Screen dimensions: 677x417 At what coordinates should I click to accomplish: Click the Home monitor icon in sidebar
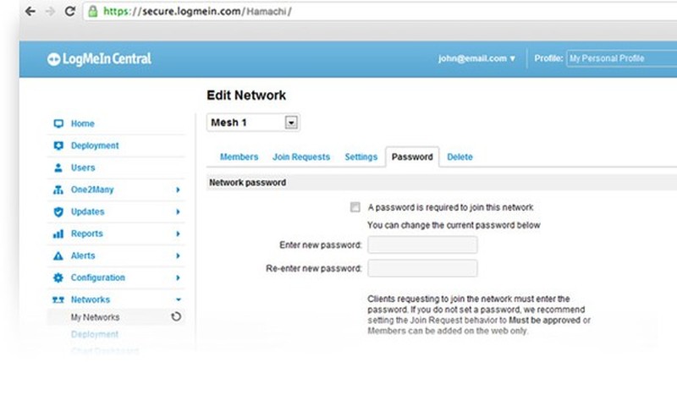click(58, 123)
